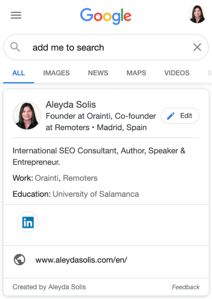212x299 pixels.
Task: Select the Videos tab
Action: coord(177,73)
